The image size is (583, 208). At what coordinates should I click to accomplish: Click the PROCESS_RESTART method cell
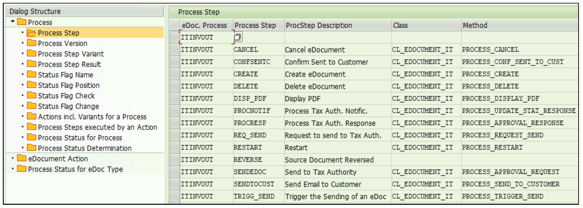point(492,147)
